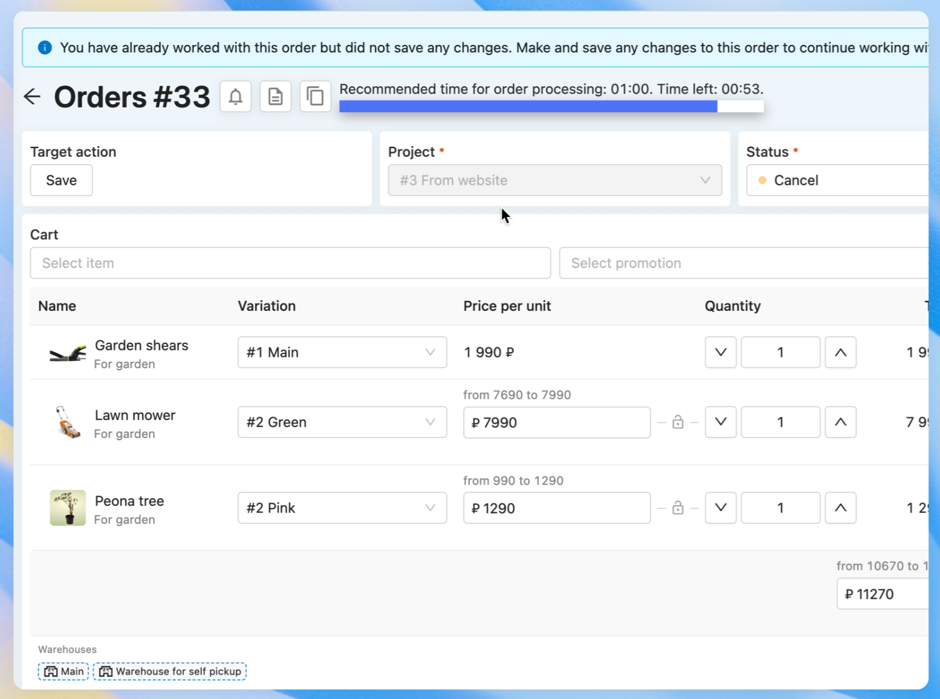Open the '#2 Green' variation dropdown
This screenshot has height=699, width=940.
coord(342,422)
